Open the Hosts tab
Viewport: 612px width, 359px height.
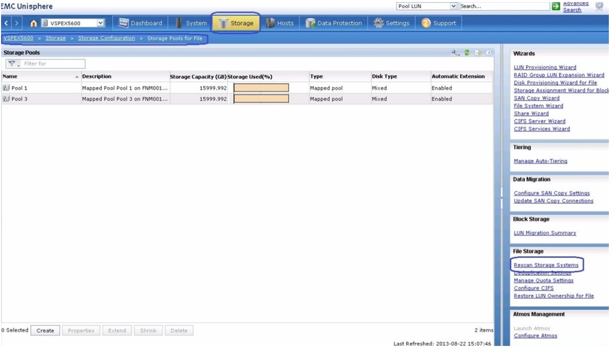(279, 23)
